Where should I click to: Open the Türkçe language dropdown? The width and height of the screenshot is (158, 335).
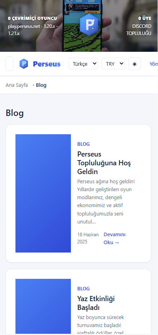click(x=83, y=64)
